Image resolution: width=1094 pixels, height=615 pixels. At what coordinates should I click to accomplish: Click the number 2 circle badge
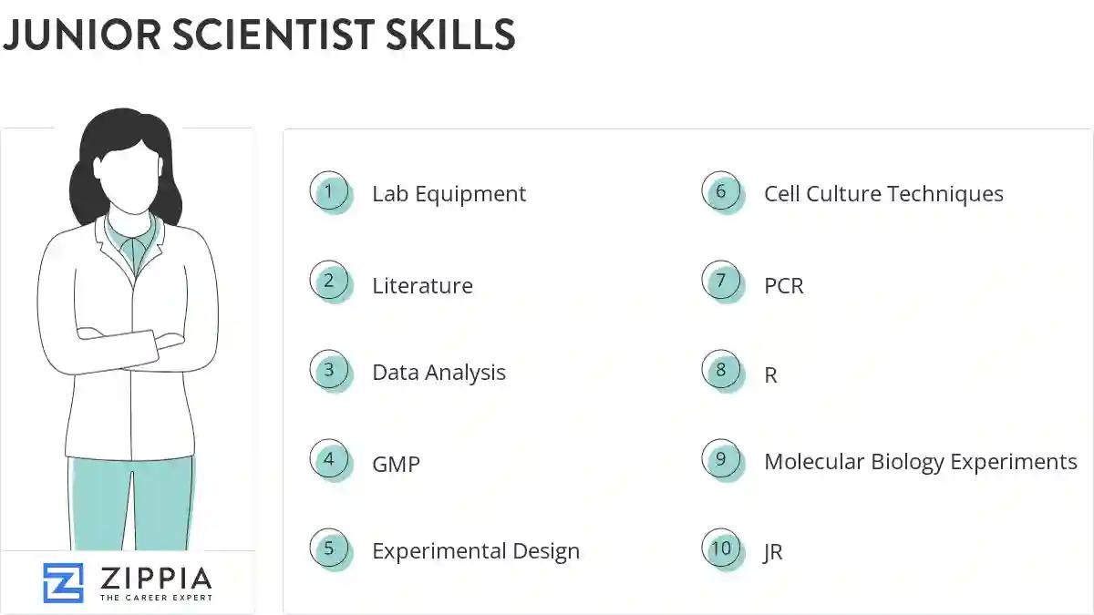329,281
